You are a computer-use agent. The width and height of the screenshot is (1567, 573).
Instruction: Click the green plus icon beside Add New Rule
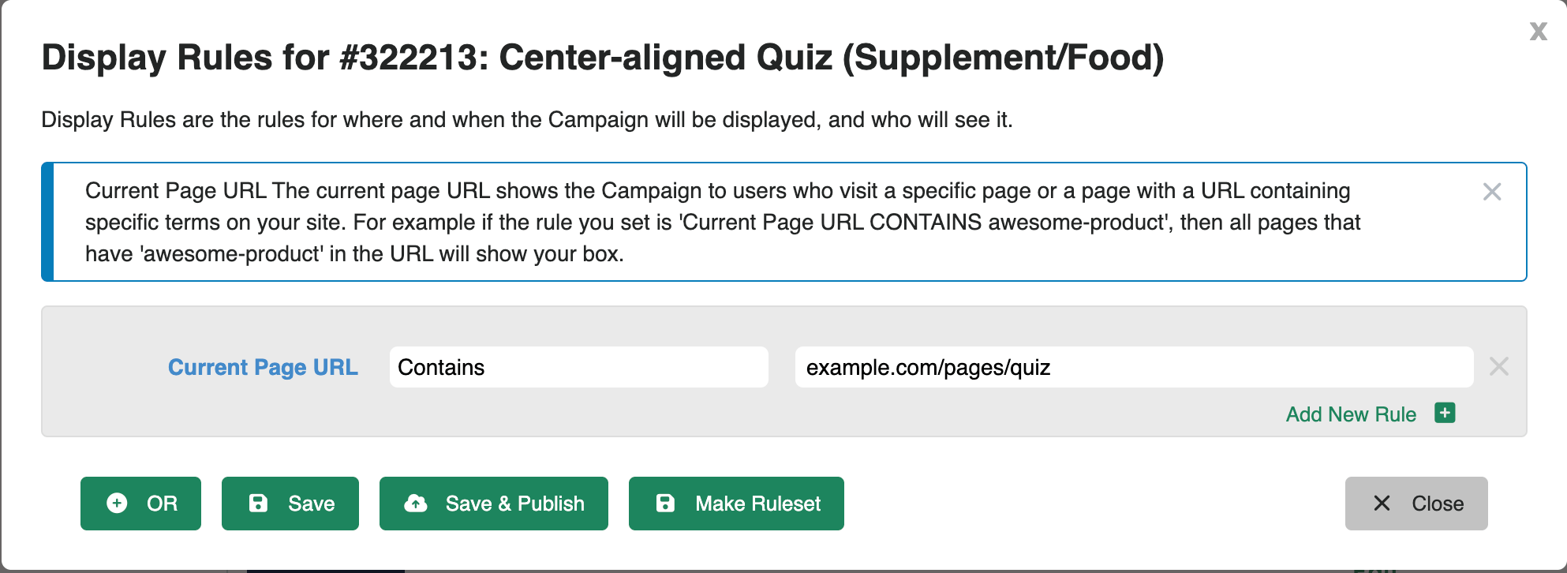coord(1444,414)
